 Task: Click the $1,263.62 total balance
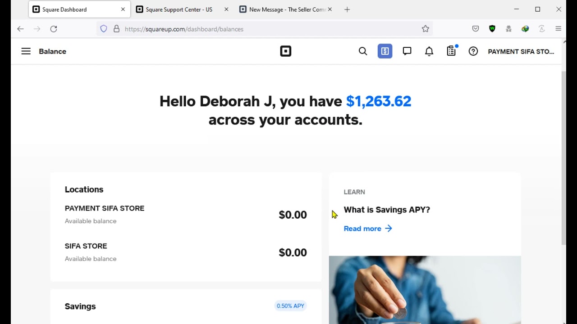379,101
